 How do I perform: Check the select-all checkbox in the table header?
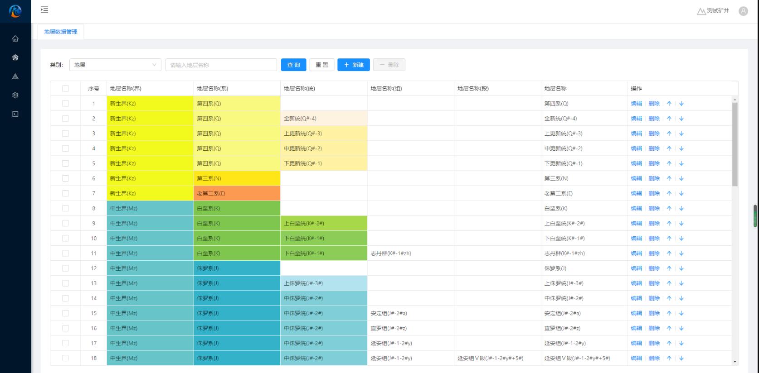click(x=65, y=89)
